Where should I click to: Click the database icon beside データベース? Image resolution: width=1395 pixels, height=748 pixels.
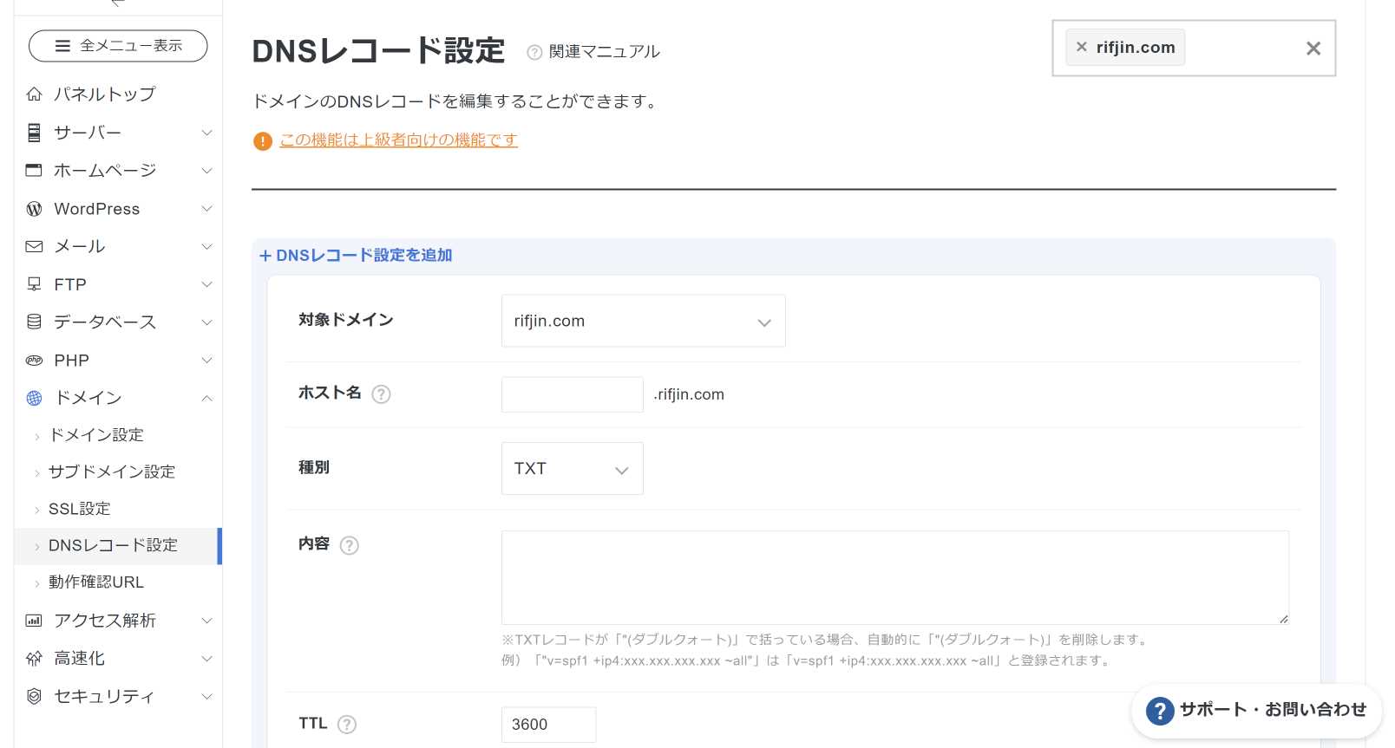coord(34,322)
